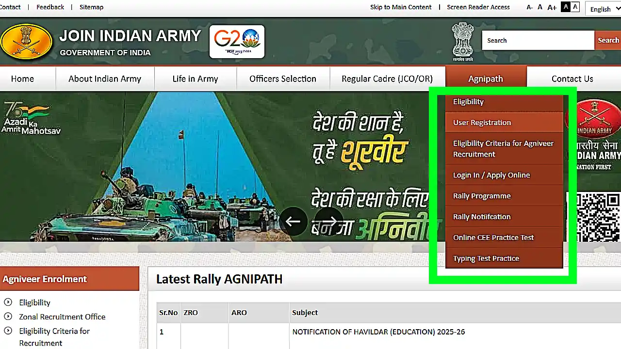Viewport: 621px width, 349px height.
Task: Click the Azadi Ka Amrit Mahotsav logo
Action: tap(30, 117)
